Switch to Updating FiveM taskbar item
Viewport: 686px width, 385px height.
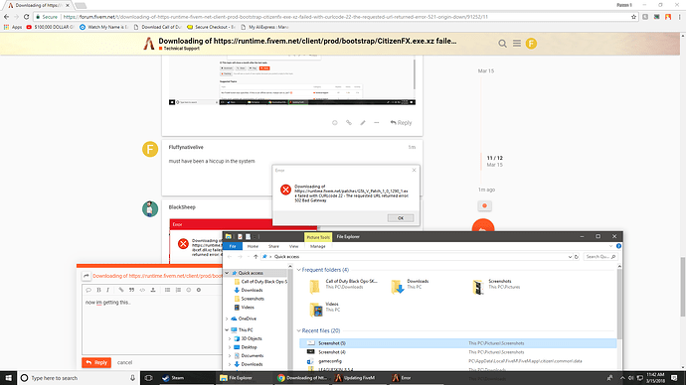(x=359, y=378)
